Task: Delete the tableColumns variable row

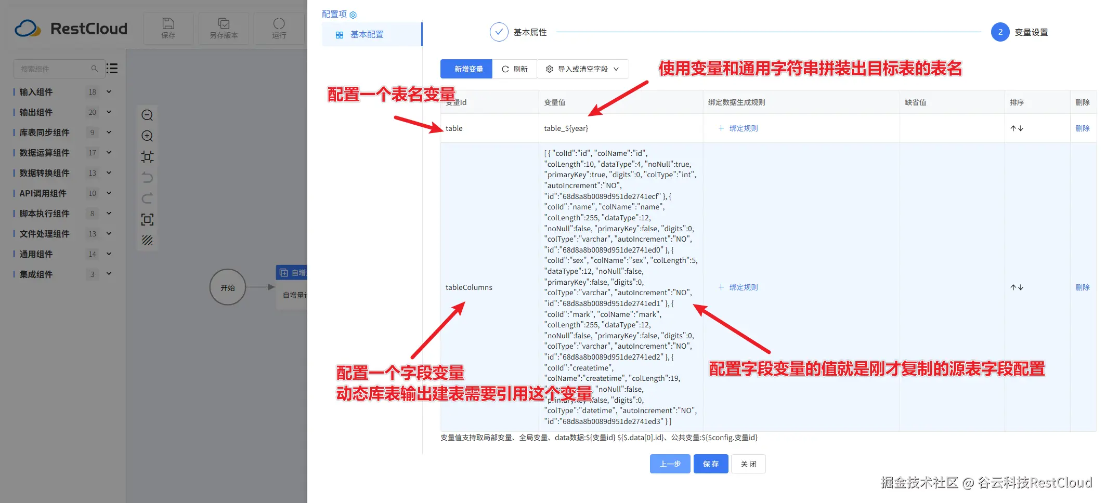Action: tap(1083, 287)
